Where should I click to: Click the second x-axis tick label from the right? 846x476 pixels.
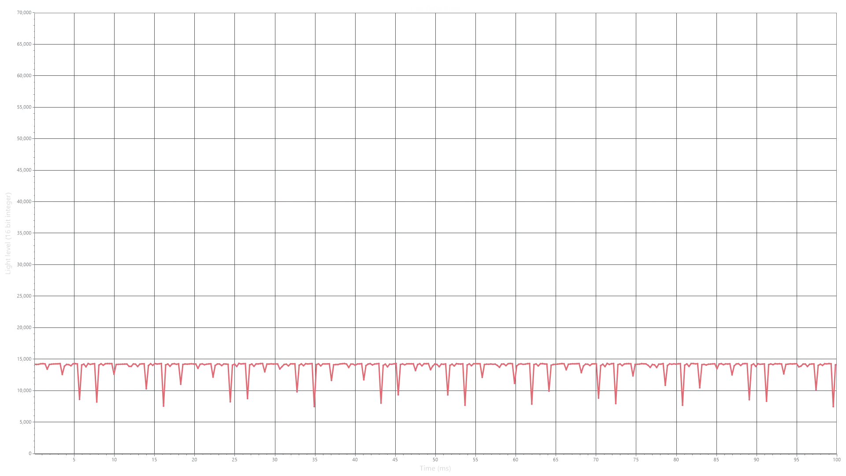point(797,458)
